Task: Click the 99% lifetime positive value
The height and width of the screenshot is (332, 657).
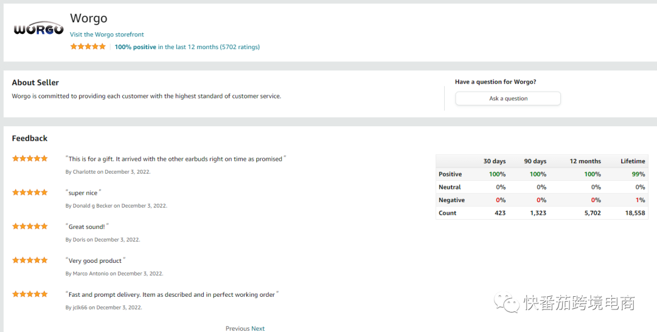Action: click(x=639, y=174)
